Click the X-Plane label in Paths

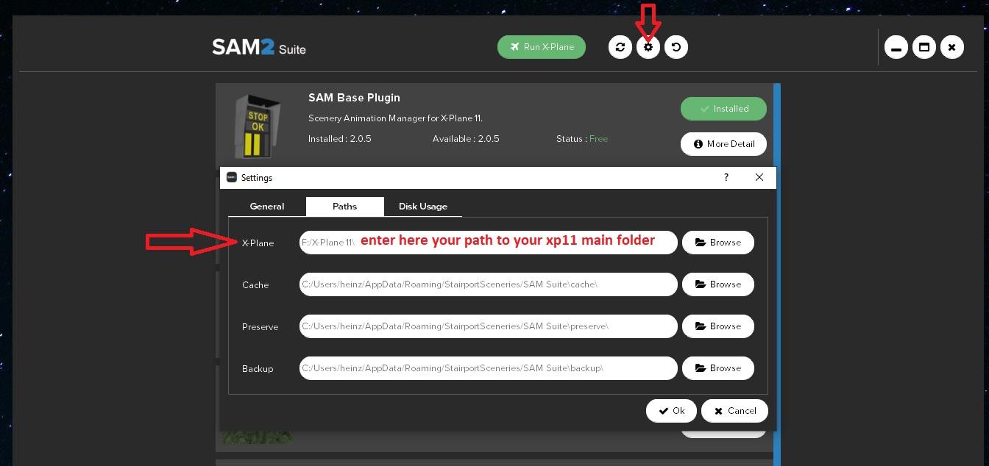tap(258, 243)
